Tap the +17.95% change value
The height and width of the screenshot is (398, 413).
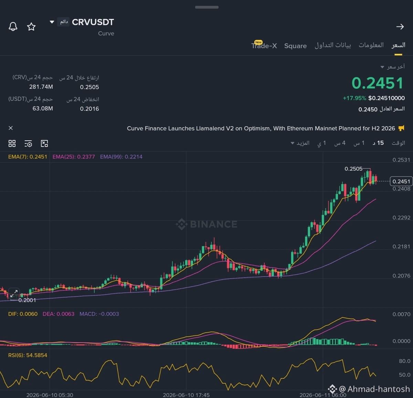pyautogui.click(x=354, y=98)
